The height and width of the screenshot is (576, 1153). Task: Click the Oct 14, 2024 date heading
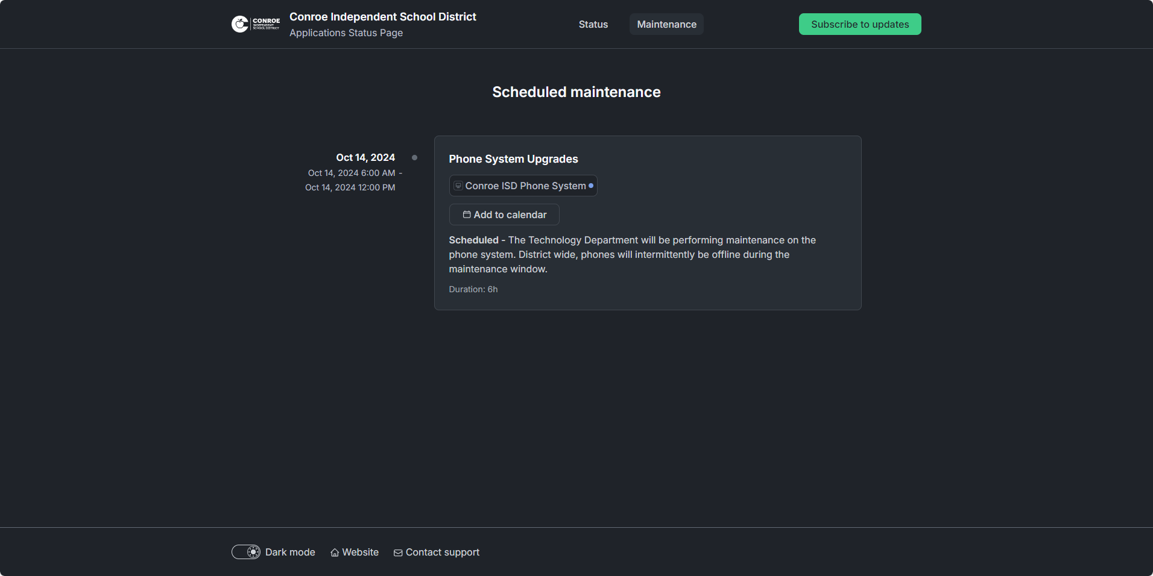click(x=365, y=157)
